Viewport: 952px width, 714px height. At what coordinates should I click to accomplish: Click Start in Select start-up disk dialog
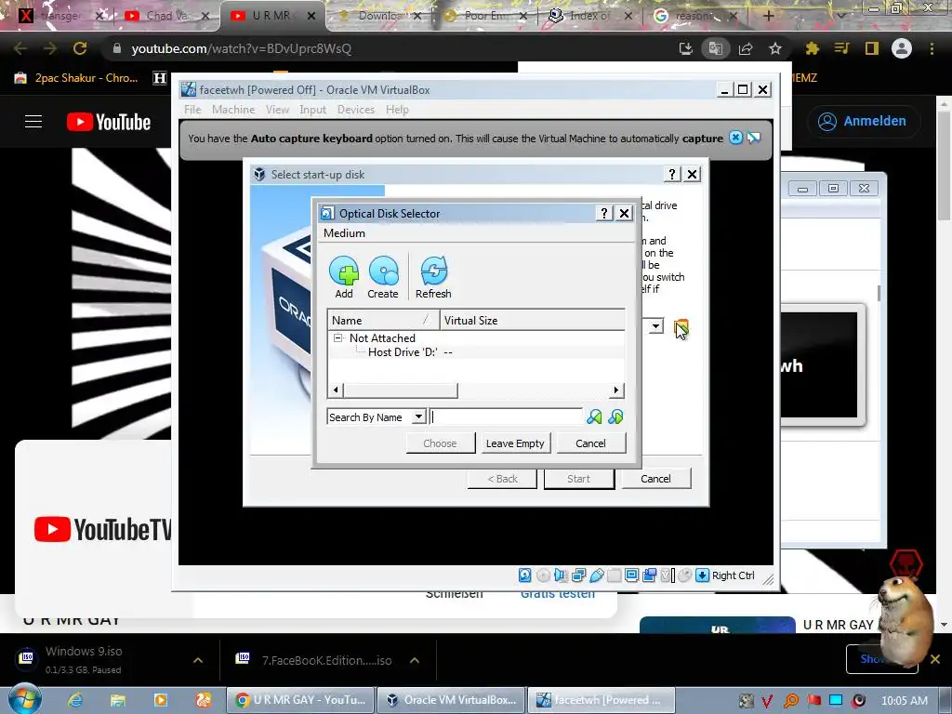(578, 479)
